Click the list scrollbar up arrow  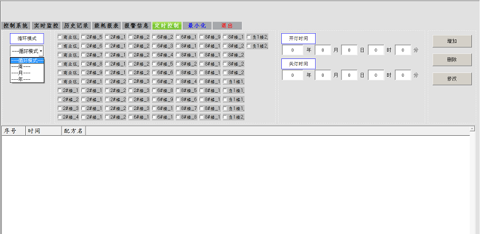[473, 129]
